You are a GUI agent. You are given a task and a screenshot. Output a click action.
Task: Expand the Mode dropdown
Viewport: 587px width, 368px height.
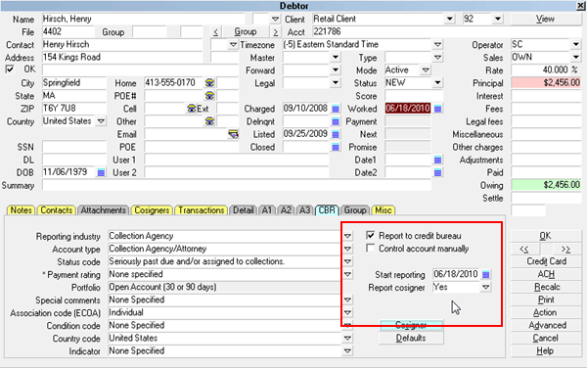(x=426, y=70)
